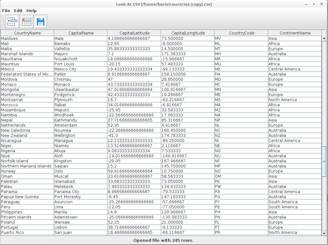328x245 pixels.
Task: Select the Norfolk Island cell
Action: tap(27, 161)
